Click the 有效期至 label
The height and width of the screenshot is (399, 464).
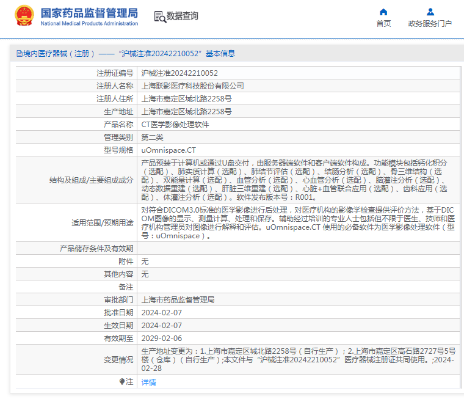(x=118, y=339)
